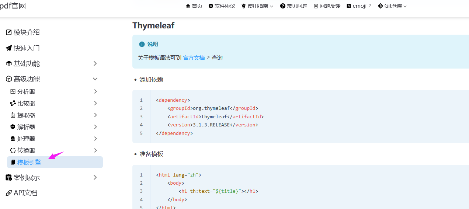Click the org.thymeleaf groupId code line
469x209 pixels.
213,108
